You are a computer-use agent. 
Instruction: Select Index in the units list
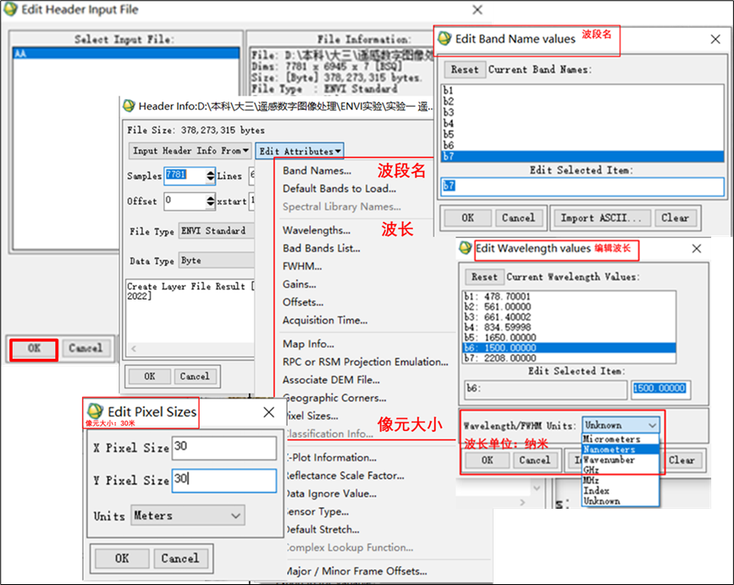pos(620,490)
